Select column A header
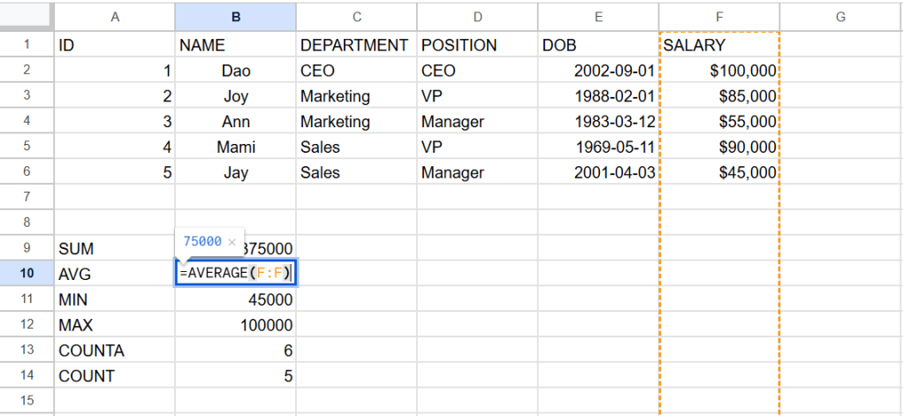The width and height of the screenshot is (903, 416). click(x=115, y=15)
